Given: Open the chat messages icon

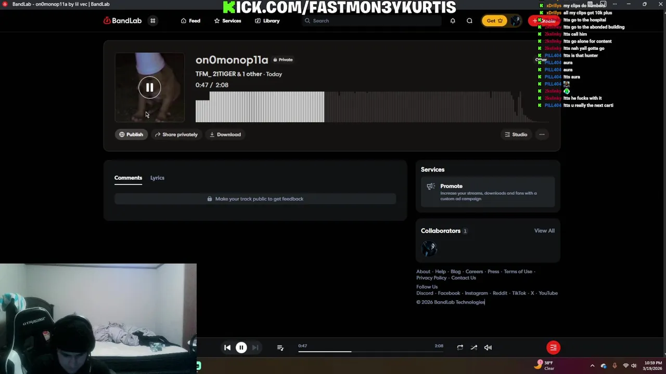Looking at the screenshot, I should [469, 21].
